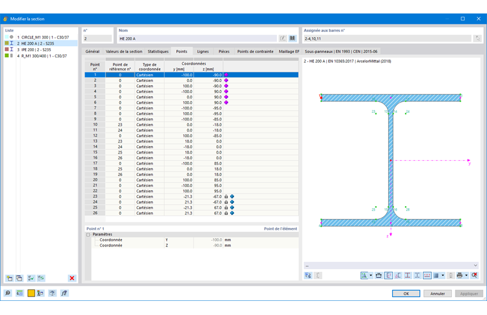The width and height of the screenshot is (487, 315).
Task: Open the Valeurs de la section tab
Action: coord(124,51)
